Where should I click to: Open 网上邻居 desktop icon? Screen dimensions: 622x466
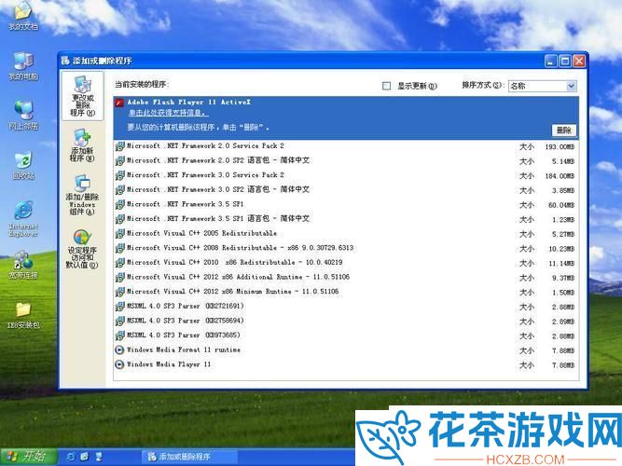[23, 116]
